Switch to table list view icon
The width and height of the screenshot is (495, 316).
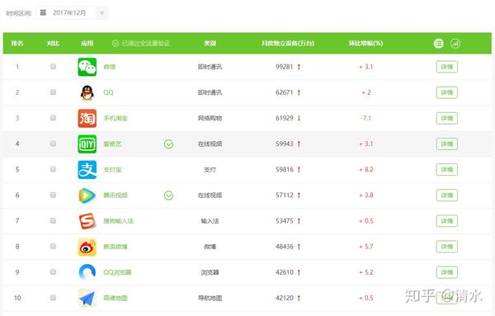[439, 43]
